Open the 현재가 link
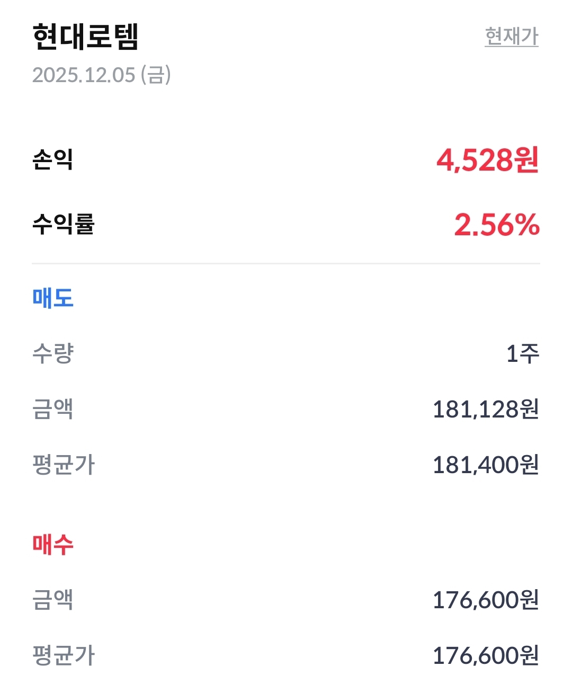This screenshot has width=572, height=684. point(511,37)
